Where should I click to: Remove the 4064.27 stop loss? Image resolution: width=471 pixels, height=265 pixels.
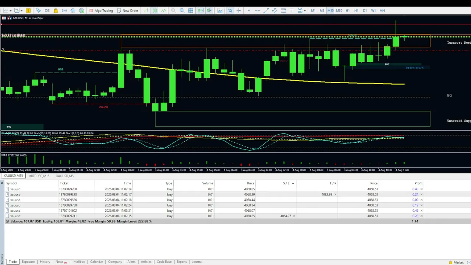[x=294, y=216]
